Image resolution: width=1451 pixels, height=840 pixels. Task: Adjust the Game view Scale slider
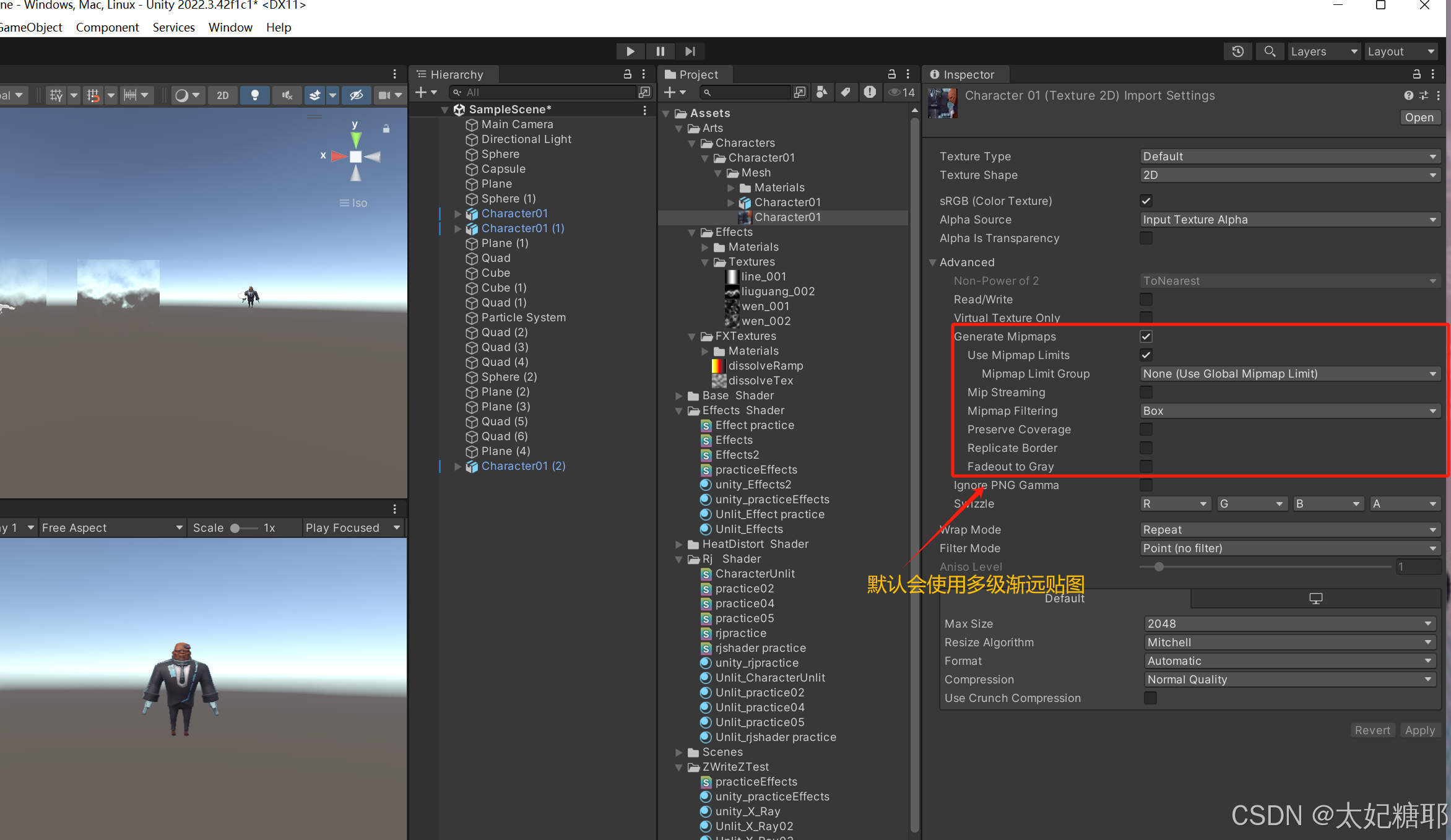point(235,528)
